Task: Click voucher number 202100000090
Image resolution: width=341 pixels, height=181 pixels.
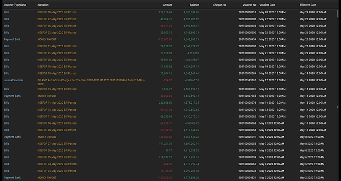Action: click(x=247, y=46)
